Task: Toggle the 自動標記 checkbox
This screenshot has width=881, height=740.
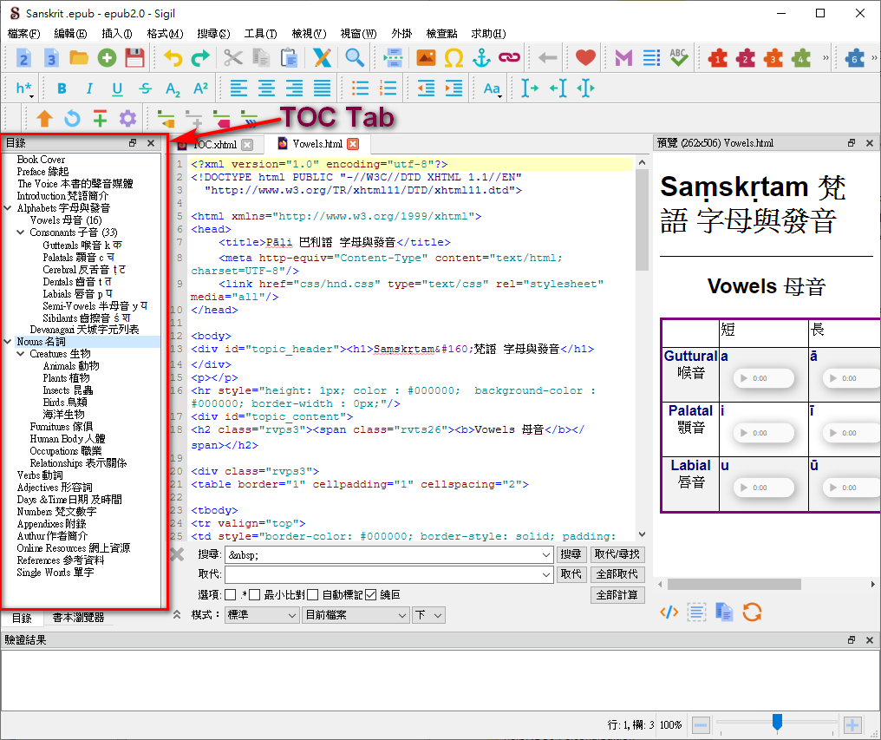Action: (313, 595)
